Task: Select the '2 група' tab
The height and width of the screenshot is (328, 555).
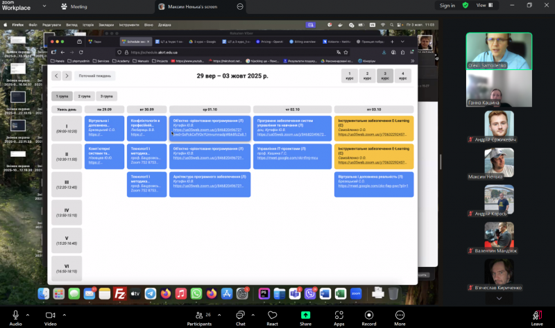Action: tap(84, 96)
